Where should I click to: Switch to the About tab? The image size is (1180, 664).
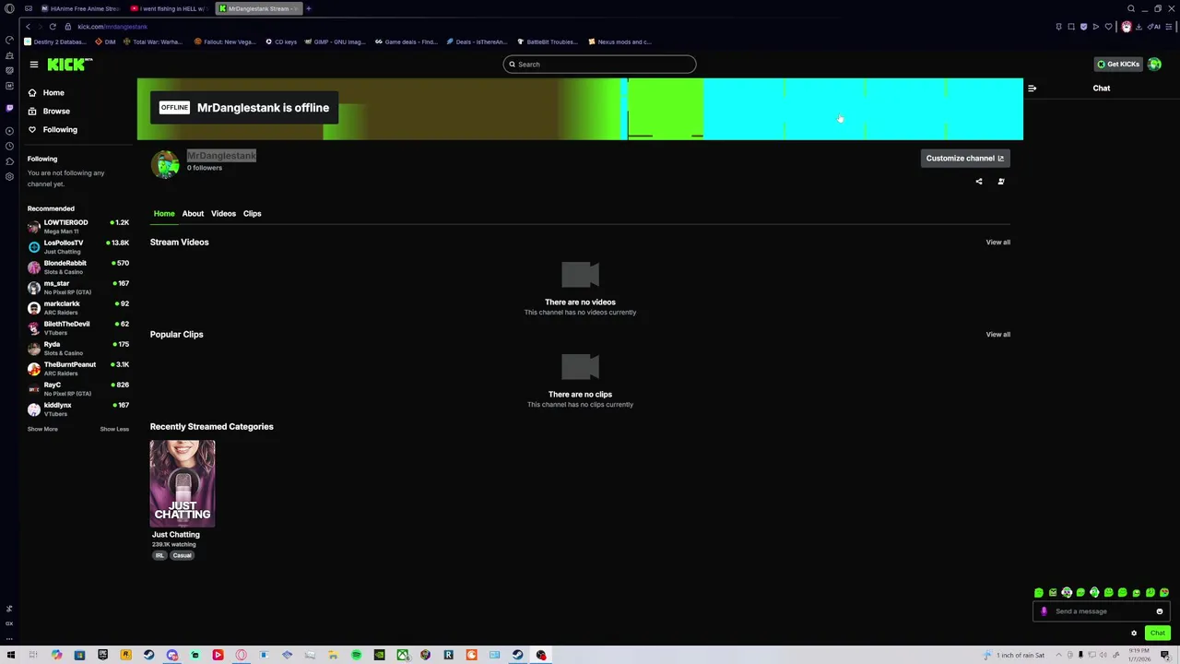pyautogui.click(x=193, y=214)
